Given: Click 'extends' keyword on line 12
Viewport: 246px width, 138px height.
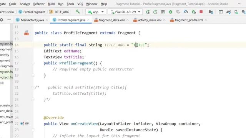Looking at the screenshot, I should (x=108, y=33).
